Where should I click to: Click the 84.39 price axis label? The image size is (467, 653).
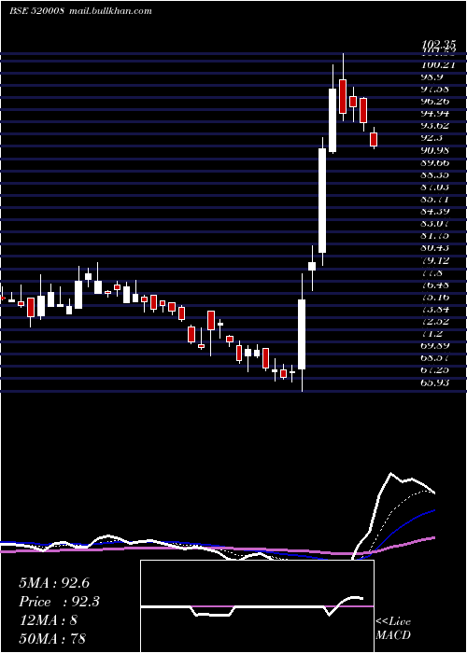pyautogui.click(x=437, y=211)
